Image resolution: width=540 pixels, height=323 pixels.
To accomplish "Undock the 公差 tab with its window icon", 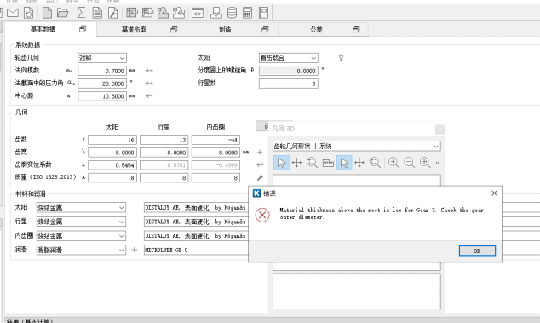I will (x=356, y=29).
